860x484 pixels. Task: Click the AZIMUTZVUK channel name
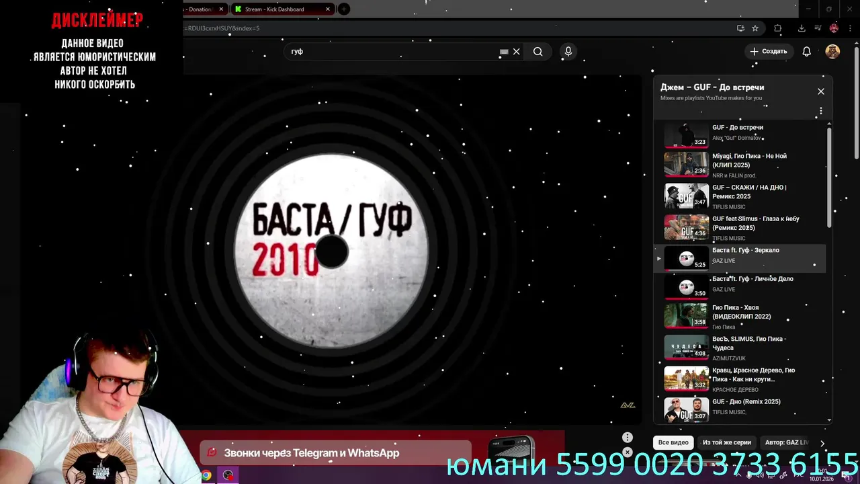click(729, 358)
